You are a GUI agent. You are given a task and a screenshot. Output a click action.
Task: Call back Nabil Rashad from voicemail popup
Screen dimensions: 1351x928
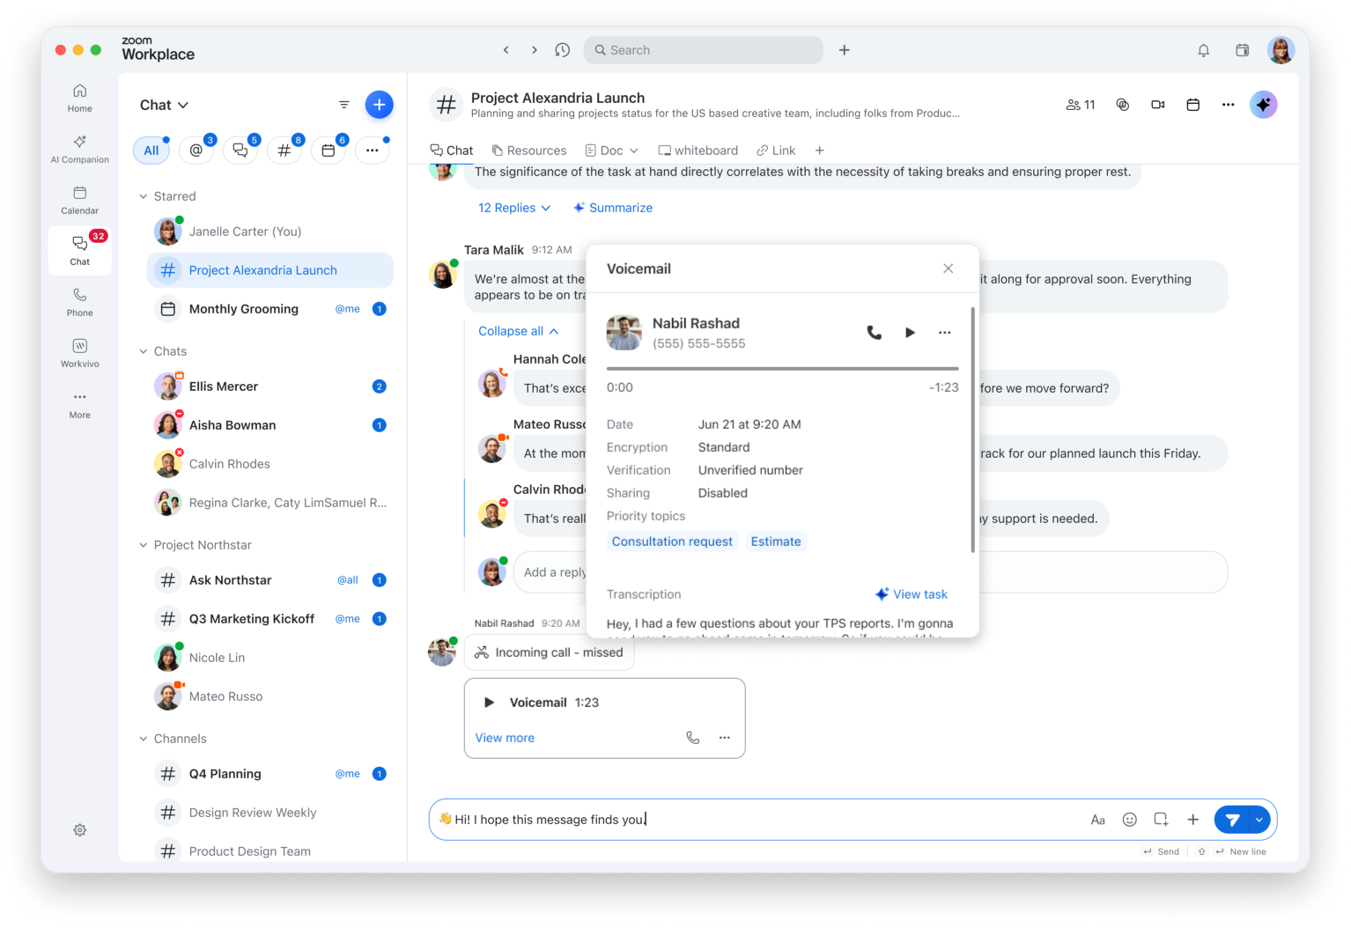pos(874,333)
